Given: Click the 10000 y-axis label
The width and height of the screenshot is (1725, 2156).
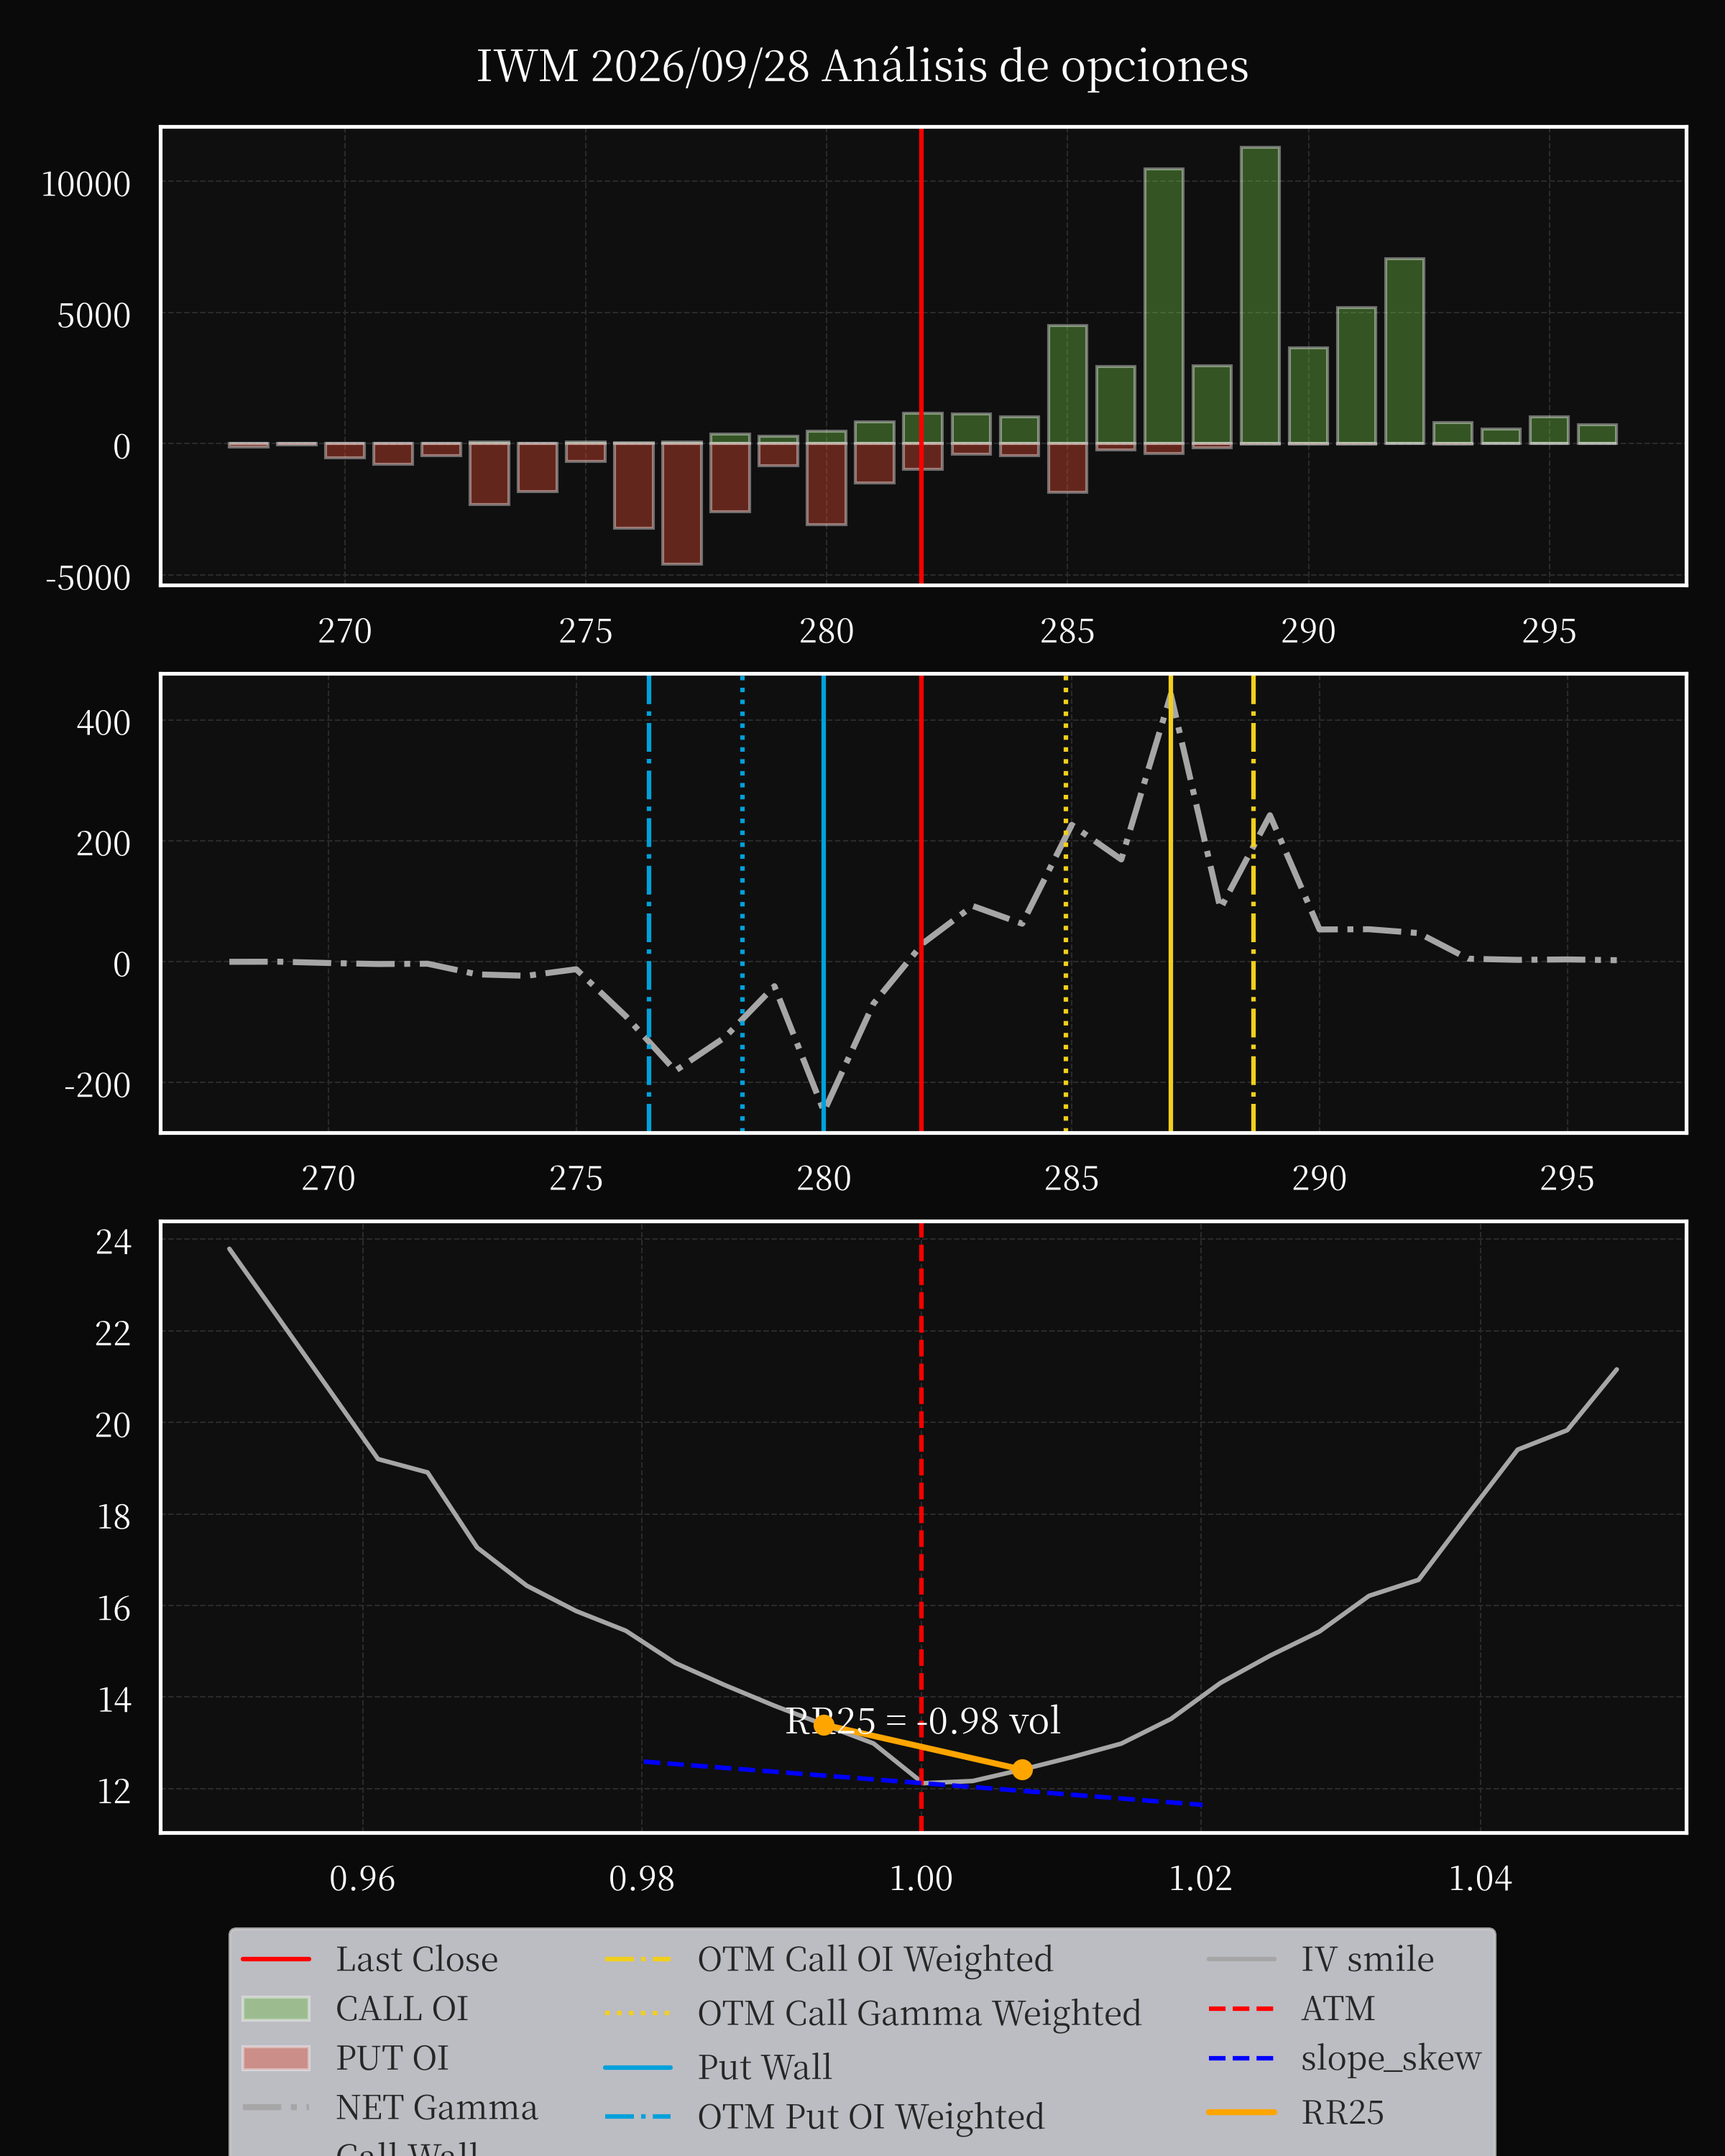Looking at the screenshot, I should 86,184.
